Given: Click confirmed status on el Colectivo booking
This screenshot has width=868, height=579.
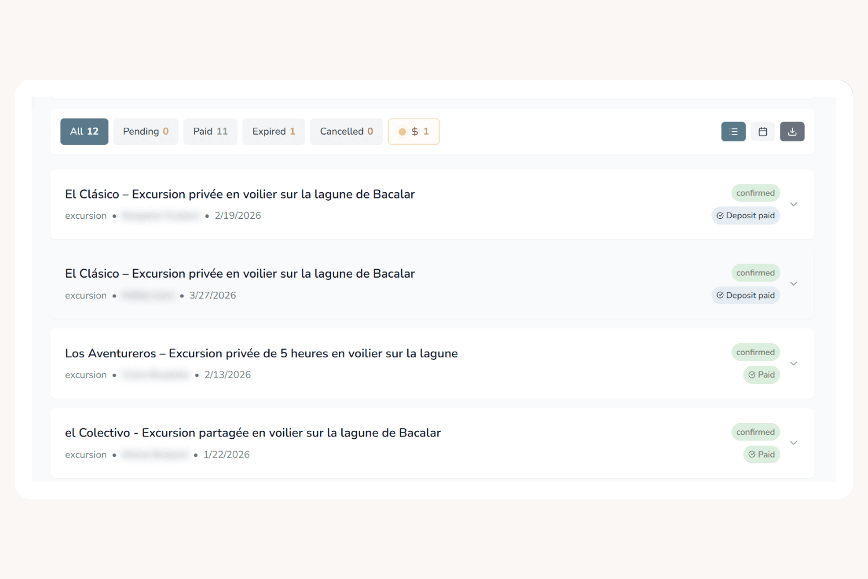Looking at the screenshot, I should [755, 432].
